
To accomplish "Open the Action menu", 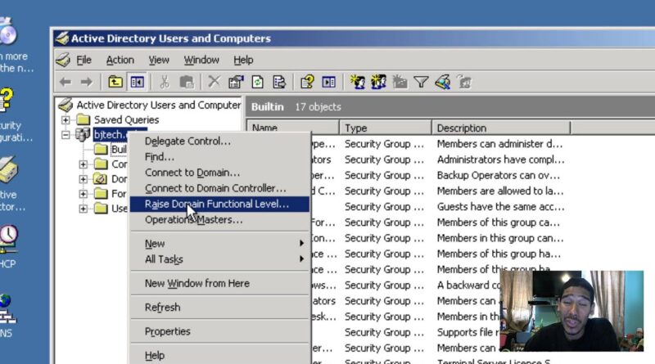I will [120, 60].
